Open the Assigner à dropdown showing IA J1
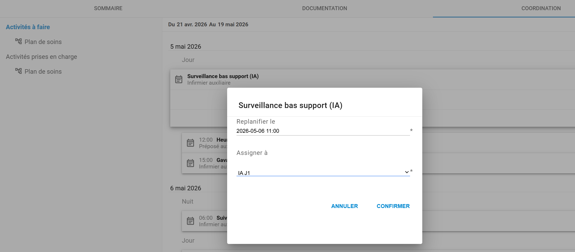The height and width of the screenshot is (252, 575). (x=323, y=173)
